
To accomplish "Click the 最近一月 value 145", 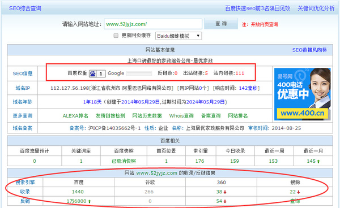I will click(x=311, y=161).
